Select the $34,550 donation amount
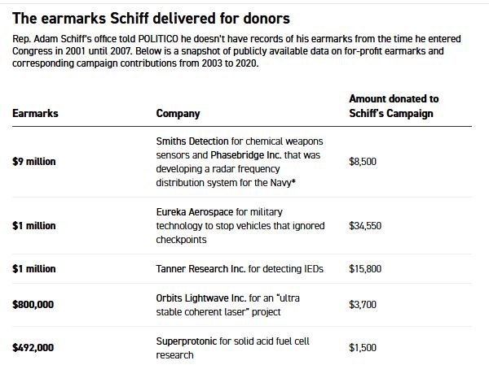 (x=365, y=225)
